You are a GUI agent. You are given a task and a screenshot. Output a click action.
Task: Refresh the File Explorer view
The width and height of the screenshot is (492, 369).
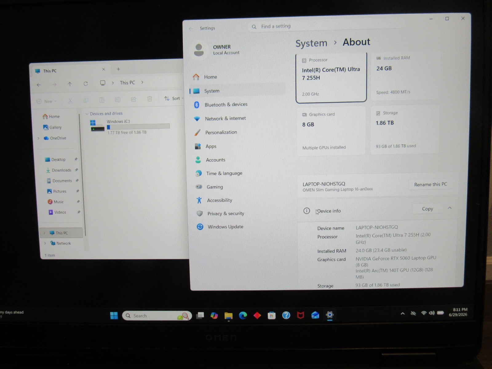coord(86,84)
